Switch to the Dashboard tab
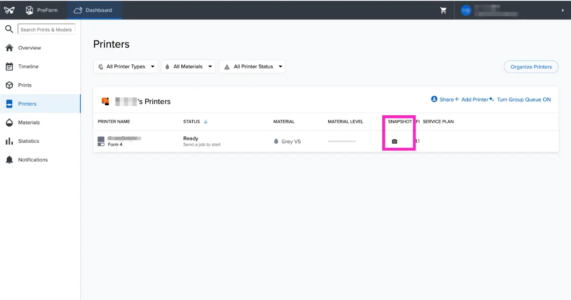571x300 pixels. [94, 10]
